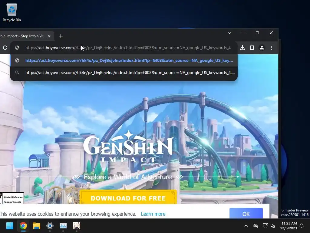This screenshot has height=233, width=310.
Task: Open Chrome three-dot menu
Action: (x=272, y=48)
